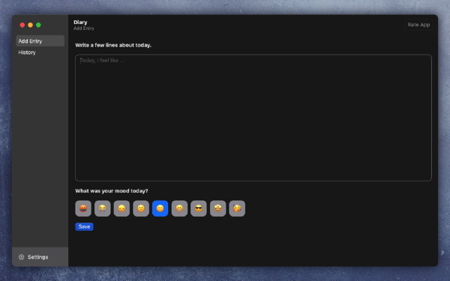Choose the grinning teeth face mood

coord(179,208)
